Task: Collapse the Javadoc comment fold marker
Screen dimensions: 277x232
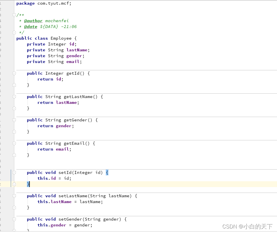Action: point(14,15)
